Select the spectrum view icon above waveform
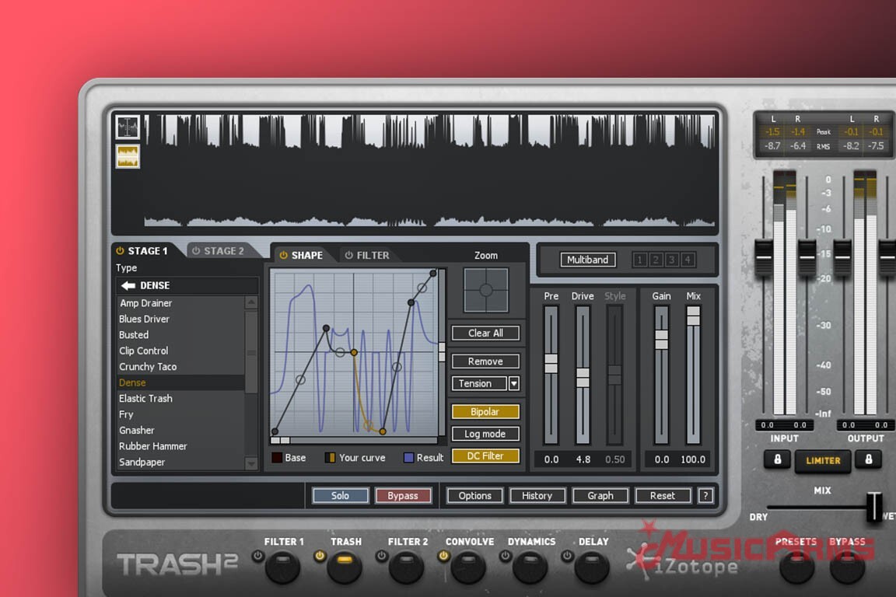Viewport: 896px width, 597px height. click(128, 127)
